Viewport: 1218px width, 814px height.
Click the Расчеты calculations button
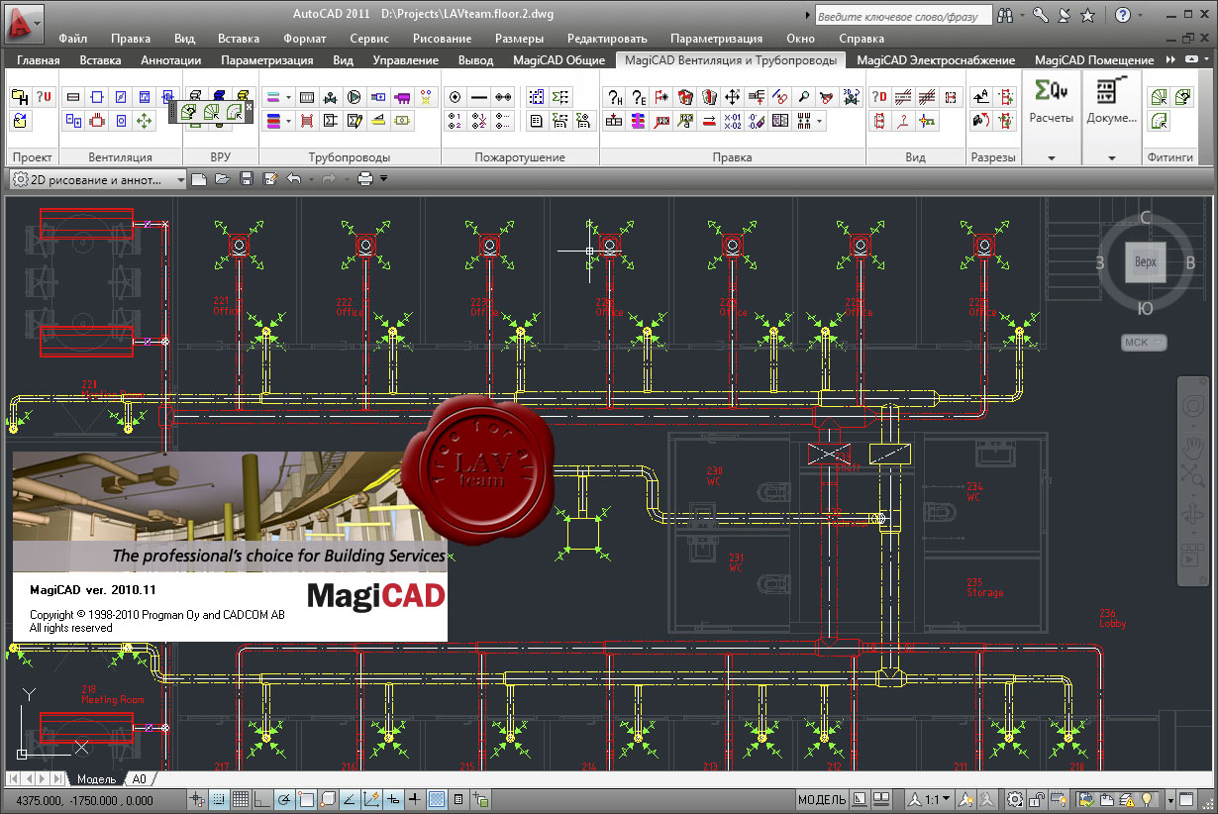tap(1051, 103)
